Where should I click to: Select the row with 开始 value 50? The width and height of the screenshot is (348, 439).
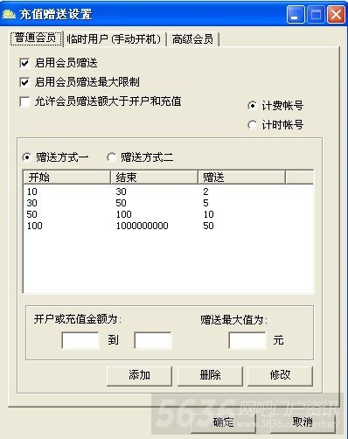(x=168, y=214)
